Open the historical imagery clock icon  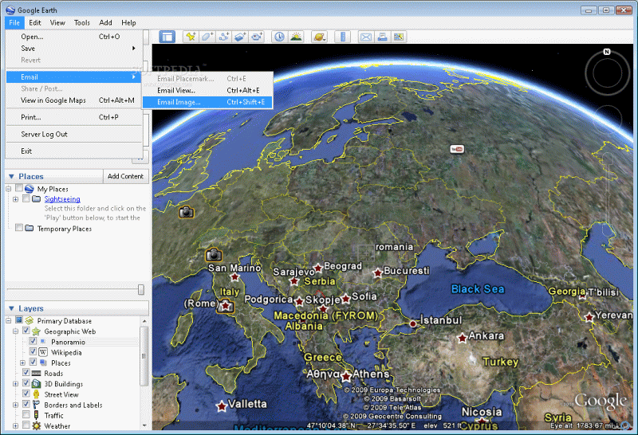pyautogui.click(x=279, y=37)
